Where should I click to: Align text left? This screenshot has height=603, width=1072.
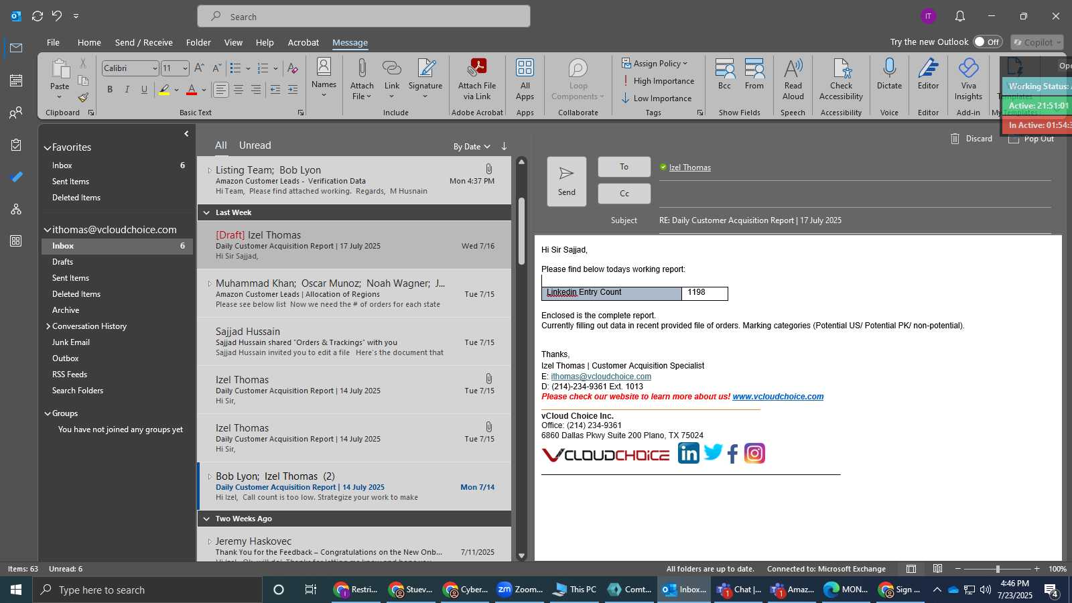click(x=220, y=89)
